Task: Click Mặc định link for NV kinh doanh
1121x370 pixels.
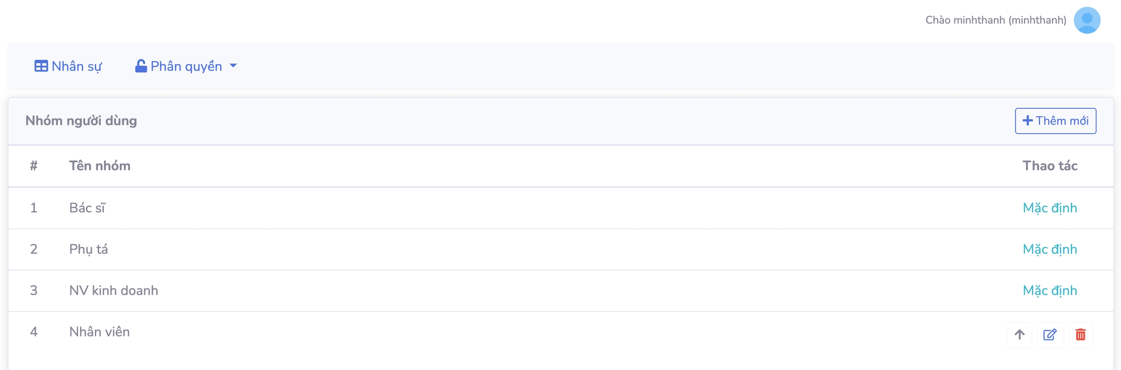Action: (x=1049, y=291)
